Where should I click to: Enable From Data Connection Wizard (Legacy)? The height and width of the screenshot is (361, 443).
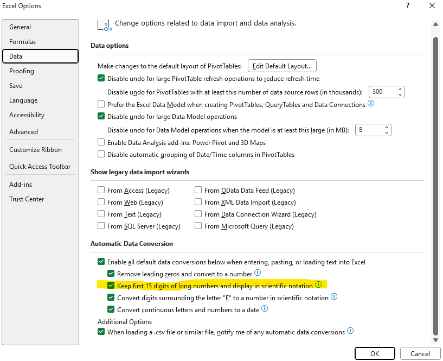(x=198, y=214)
